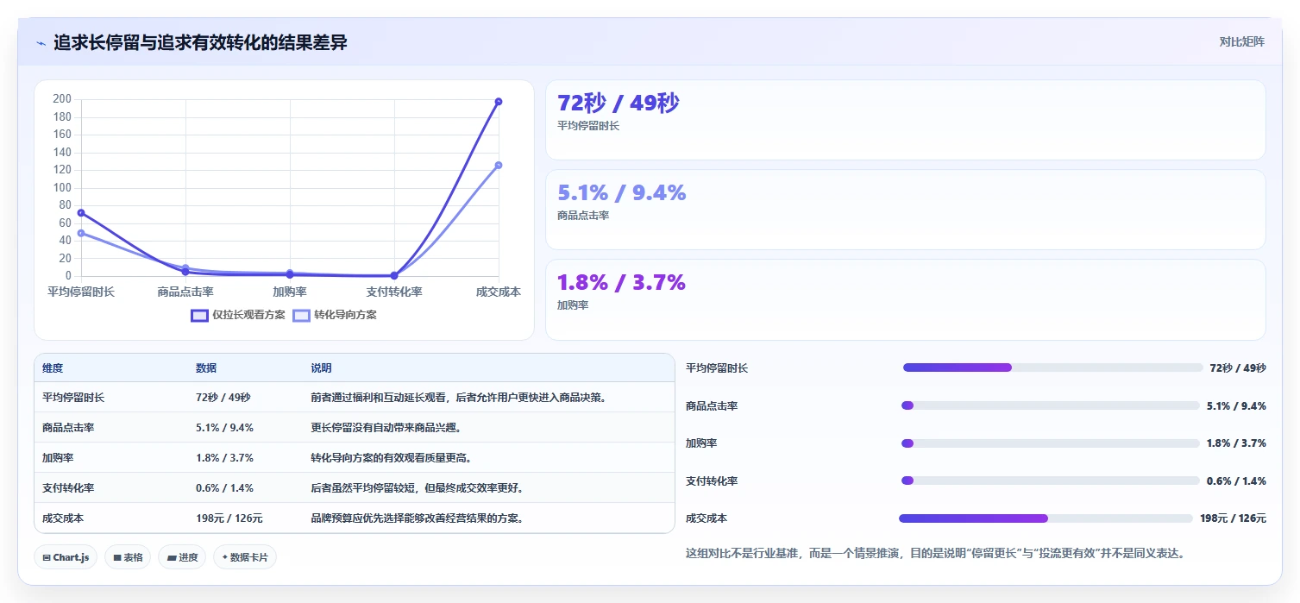Click the progress value 0.6% / 1.4%

point(1236,481)
